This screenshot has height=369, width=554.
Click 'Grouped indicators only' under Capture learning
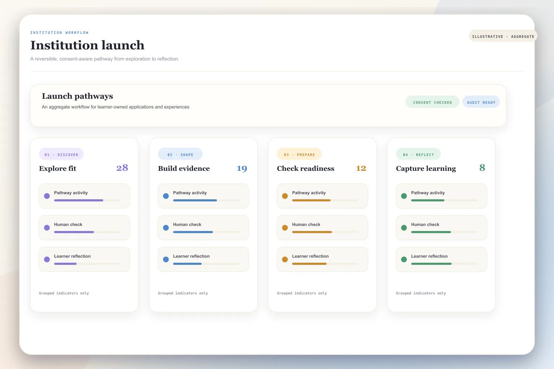tap(421, 293)
